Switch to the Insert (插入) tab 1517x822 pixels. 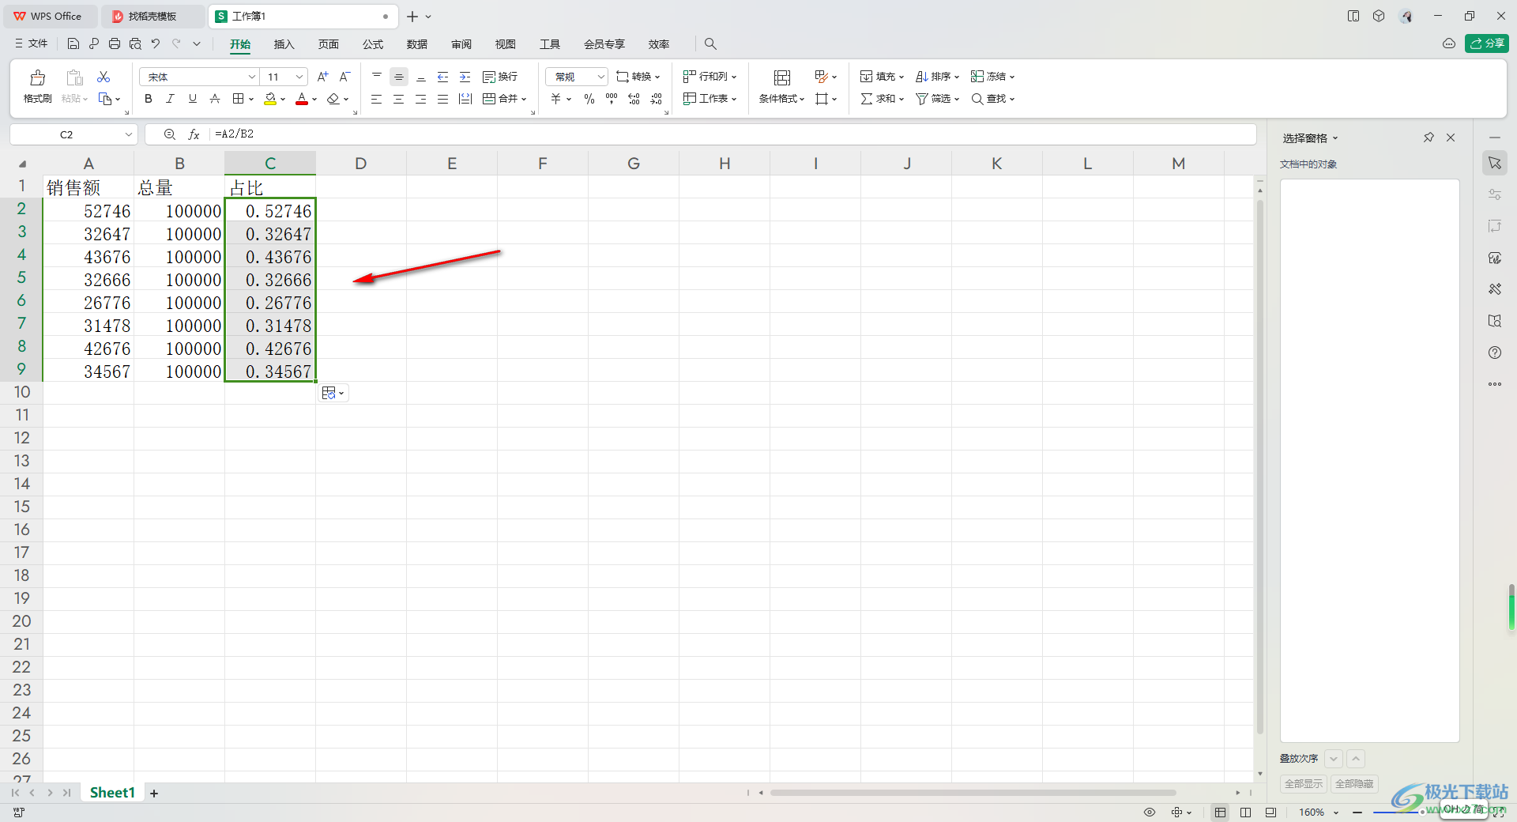point(284,44)
